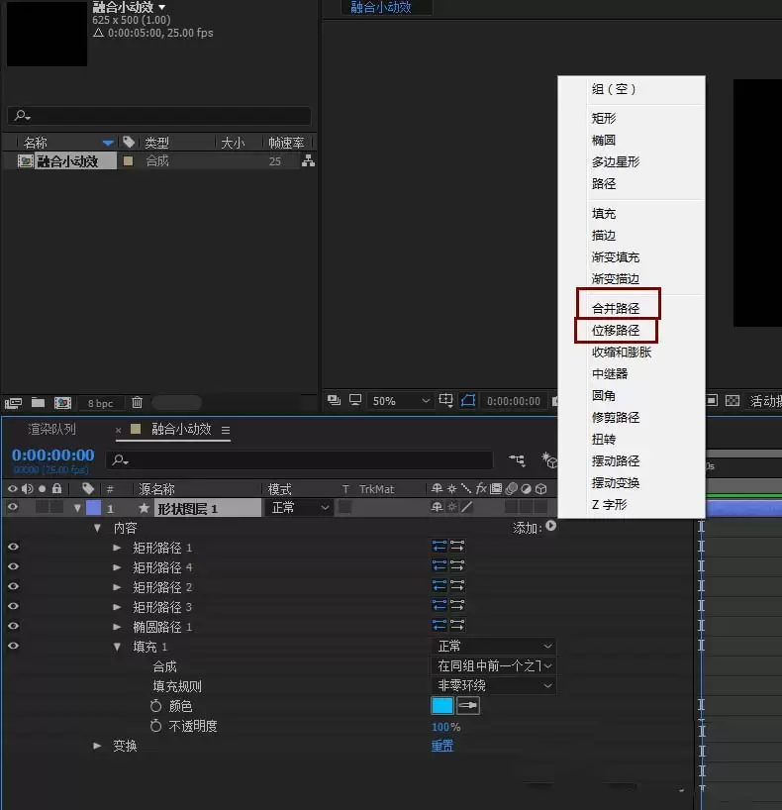This screenshot has width=782, height=810.
Task: Choose 位移路径 from the add menu
Action: pyautogui.click(x=616, y=330)
